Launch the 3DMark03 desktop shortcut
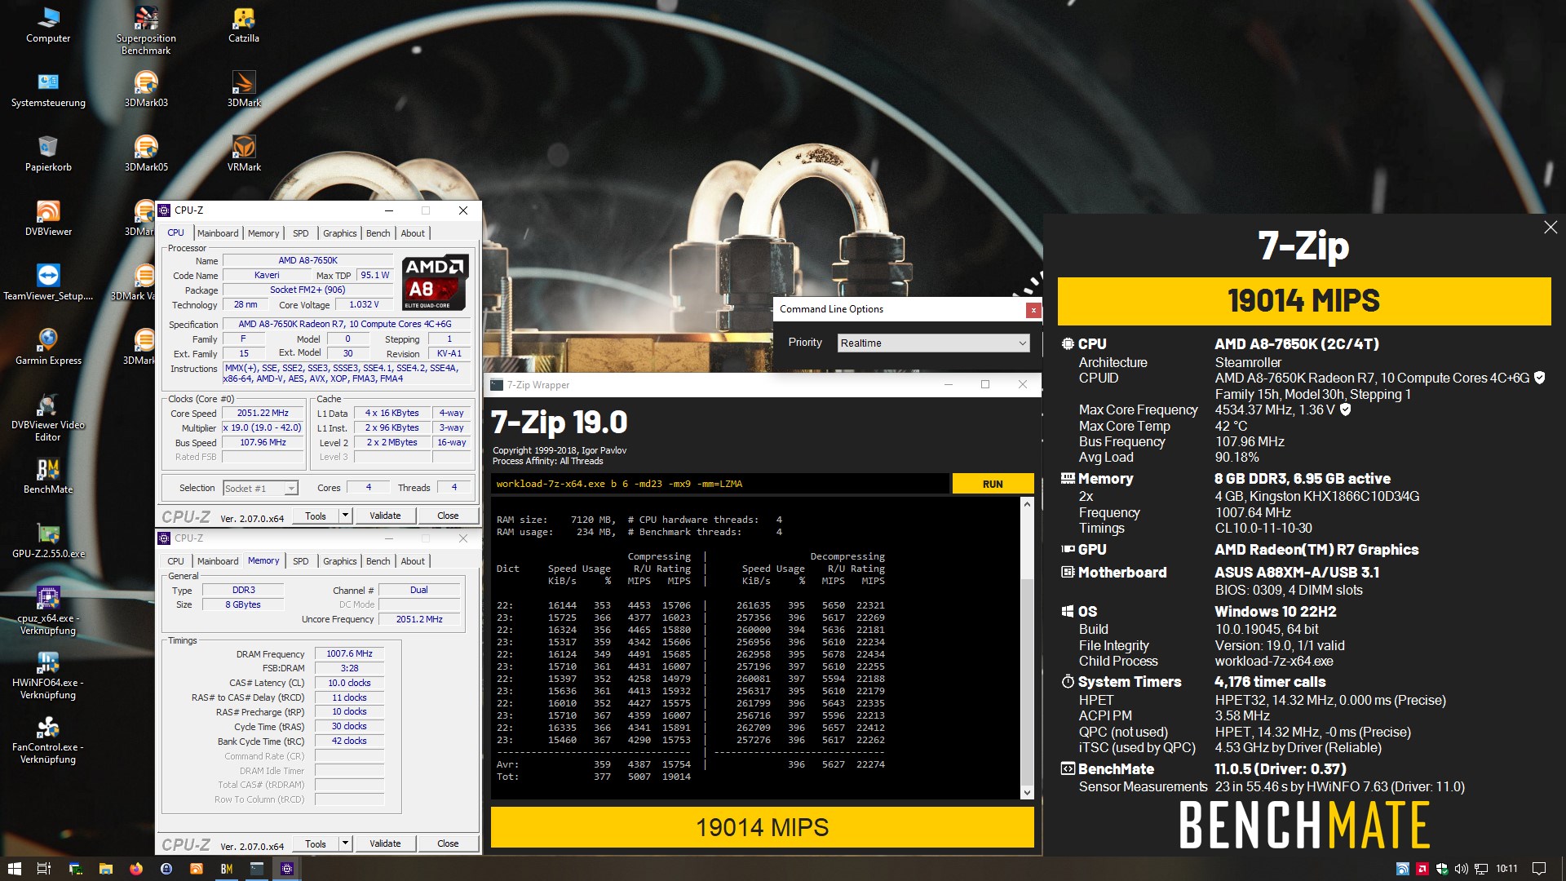 click(x=146, y=90)
